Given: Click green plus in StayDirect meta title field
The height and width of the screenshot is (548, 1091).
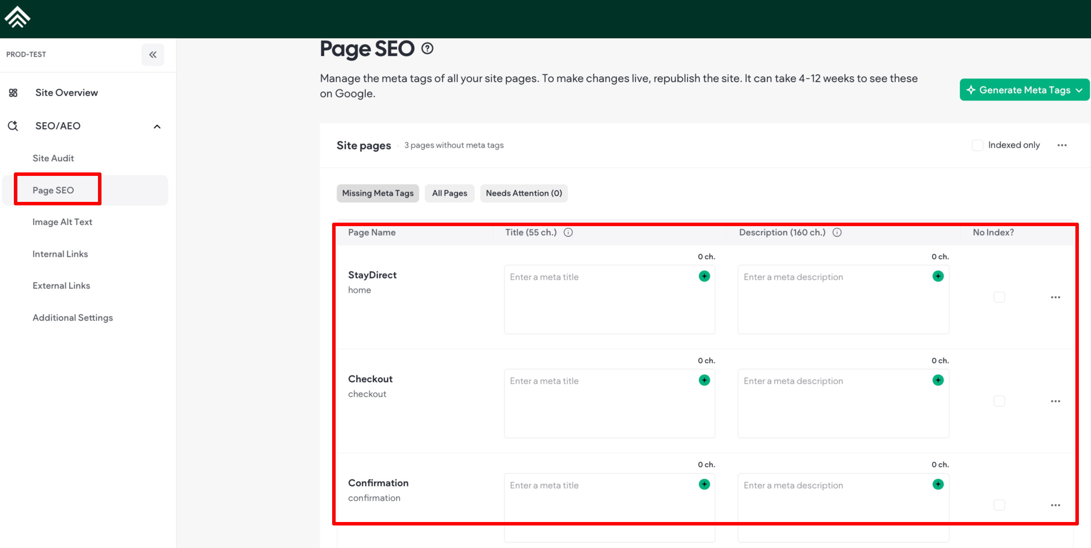Looking at the screenshot, I should pyautogui.click(x=704, y=276).
